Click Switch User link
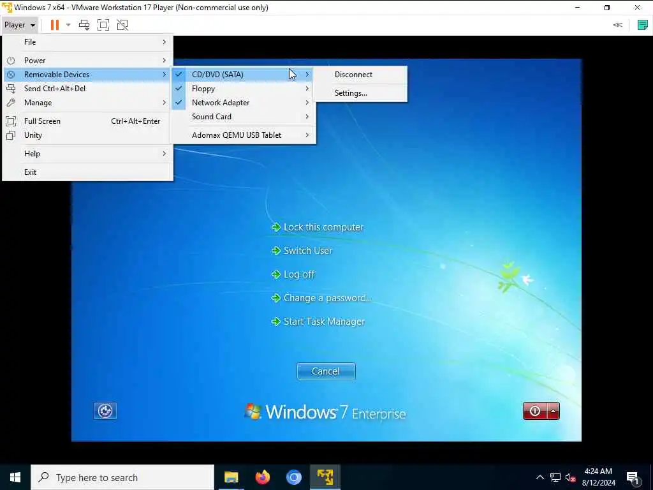The image size is (653, 490). pyautogui.click(x=302, y=250)
